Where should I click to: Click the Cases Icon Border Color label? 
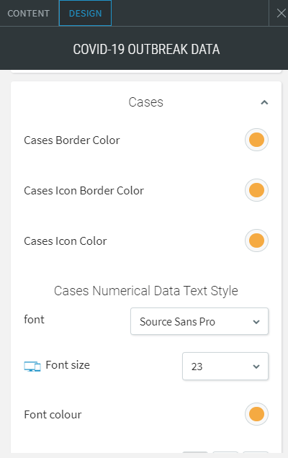(84, 191)
